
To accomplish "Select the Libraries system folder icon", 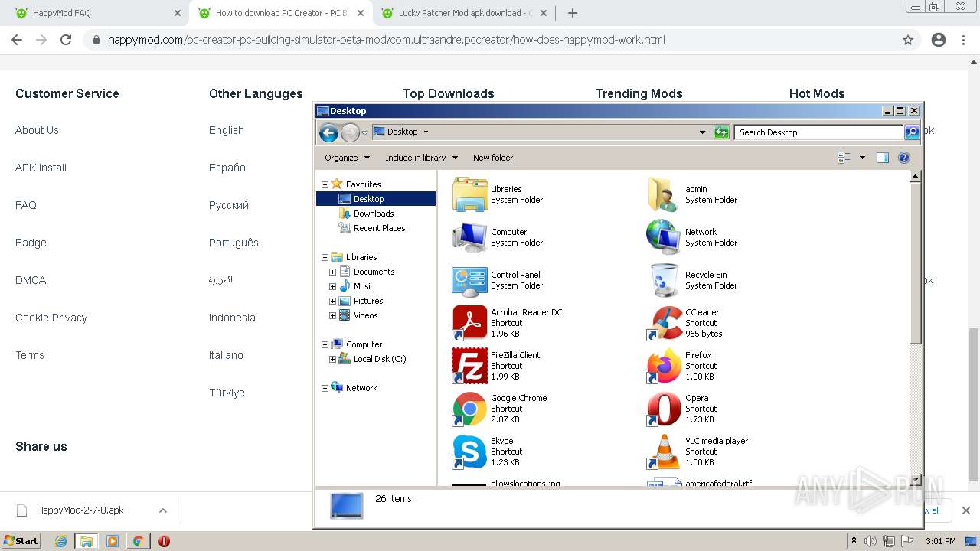I will tap(469, 194).
